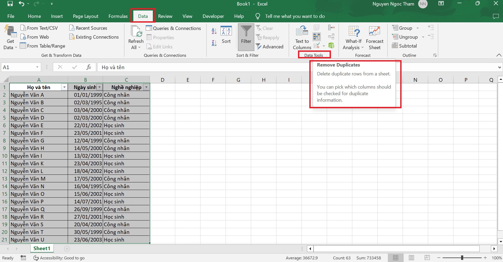Switch to the Formulas tab
503x262 pixels.
pyautogui.click(x=118, y=16)
